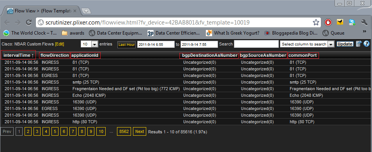372x152 pixels.
Task: Click http (80 TCP) in applicationId column
Action: [85, 122]
